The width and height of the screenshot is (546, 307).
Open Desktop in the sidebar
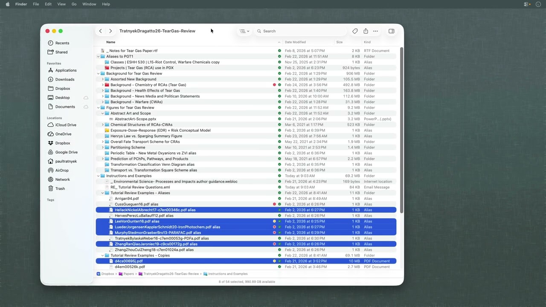[x=62, y=98]
